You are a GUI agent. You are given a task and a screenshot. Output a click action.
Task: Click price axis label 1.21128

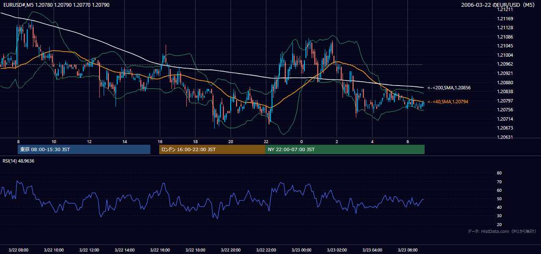(504, 28)
